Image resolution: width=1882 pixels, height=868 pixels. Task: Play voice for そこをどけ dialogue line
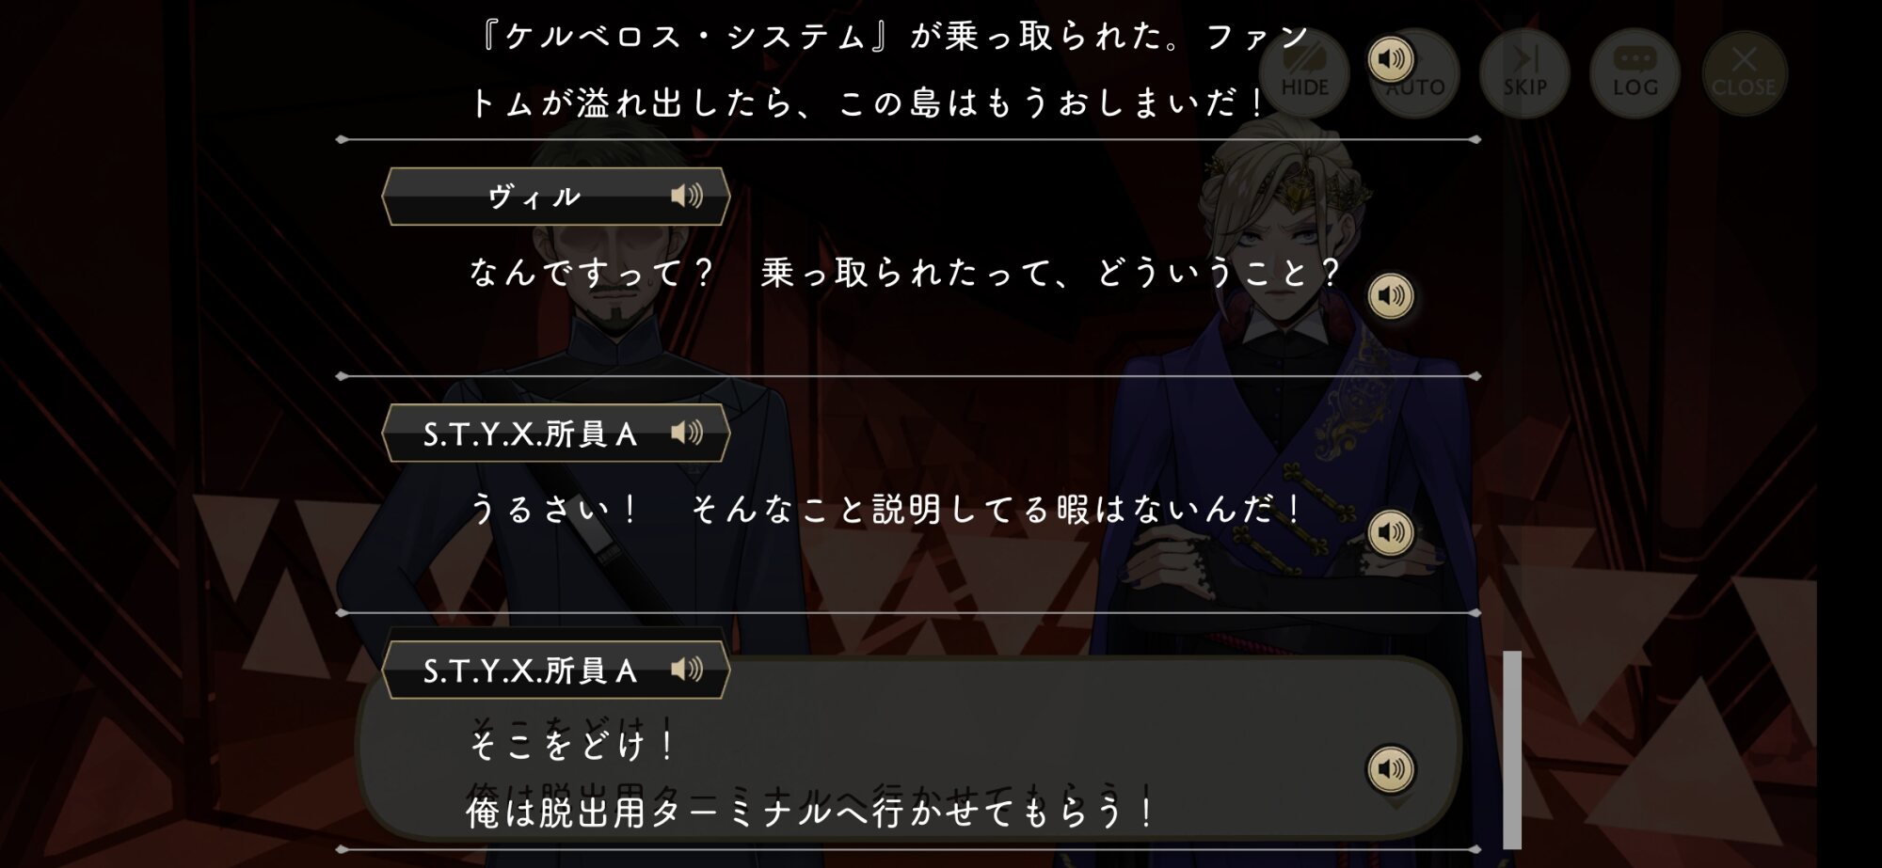1390,769
